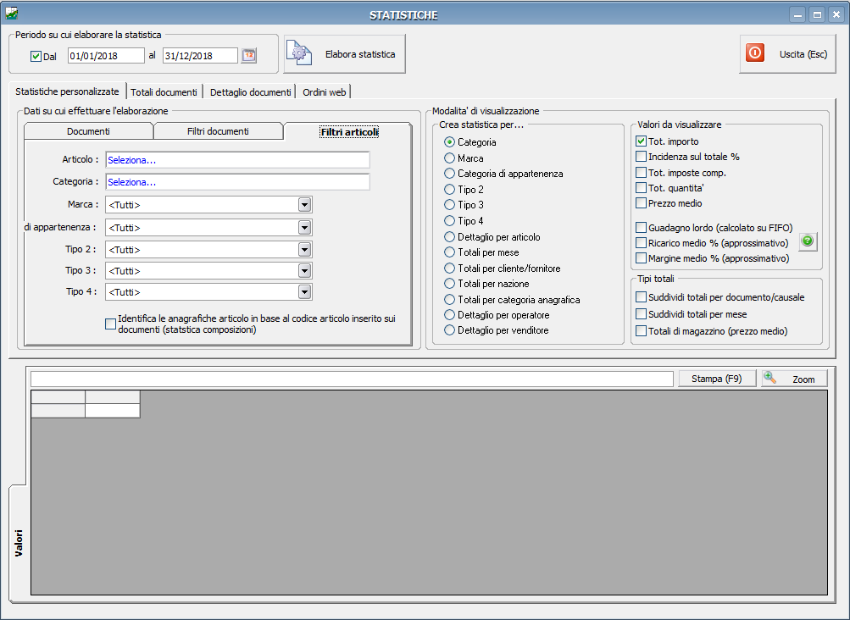This screenshot has width=850, height=620.
Task: Select the vertical Valori side tab
Action: point(18,542)
